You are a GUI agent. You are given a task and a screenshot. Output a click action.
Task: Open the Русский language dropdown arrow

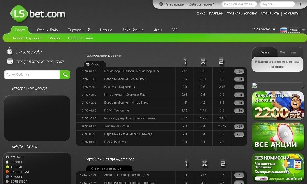[303, 30]
